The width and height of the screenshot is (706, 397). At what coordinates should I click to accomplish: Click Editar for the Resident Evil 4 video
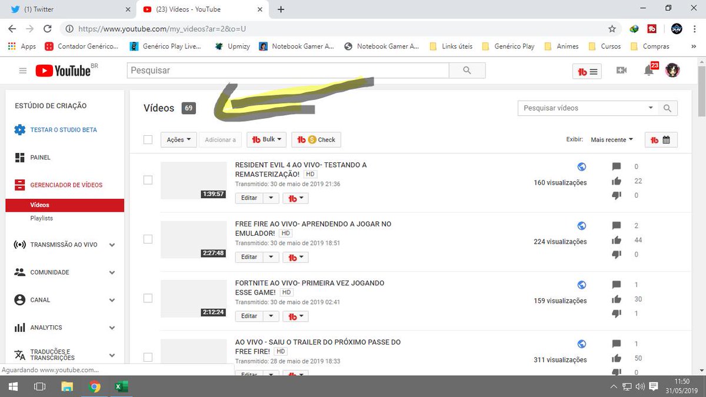click(249, 198)
